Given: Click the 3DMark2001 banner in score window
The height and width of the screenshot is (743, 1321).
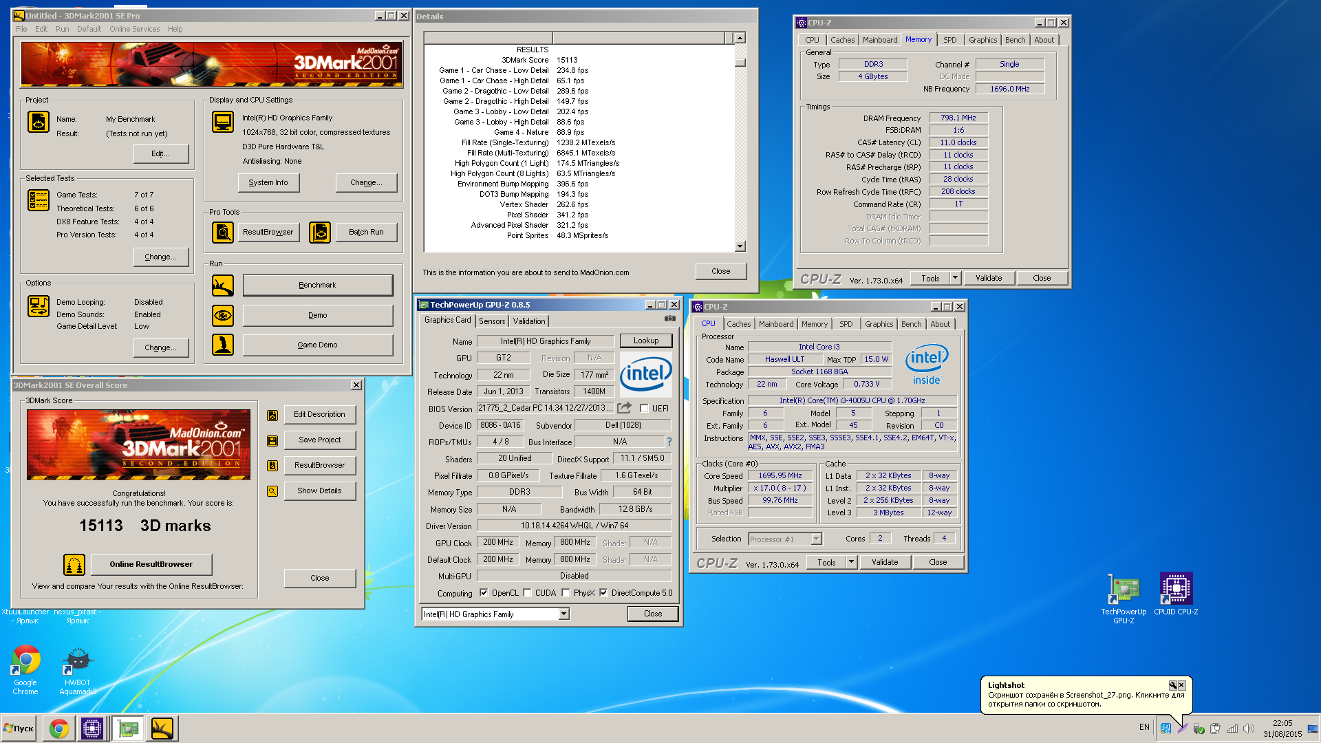Looking at the screenshot, I should (138, 445).
